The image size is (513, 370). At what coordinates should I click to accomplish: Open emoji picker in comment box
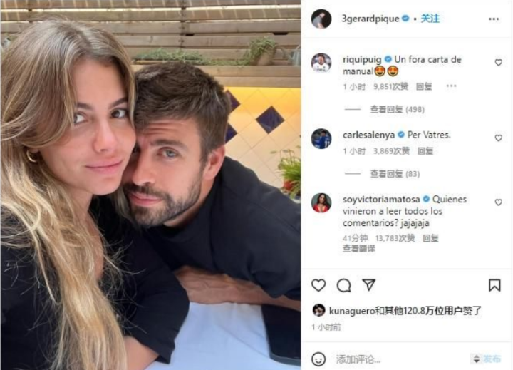[318, 359]
